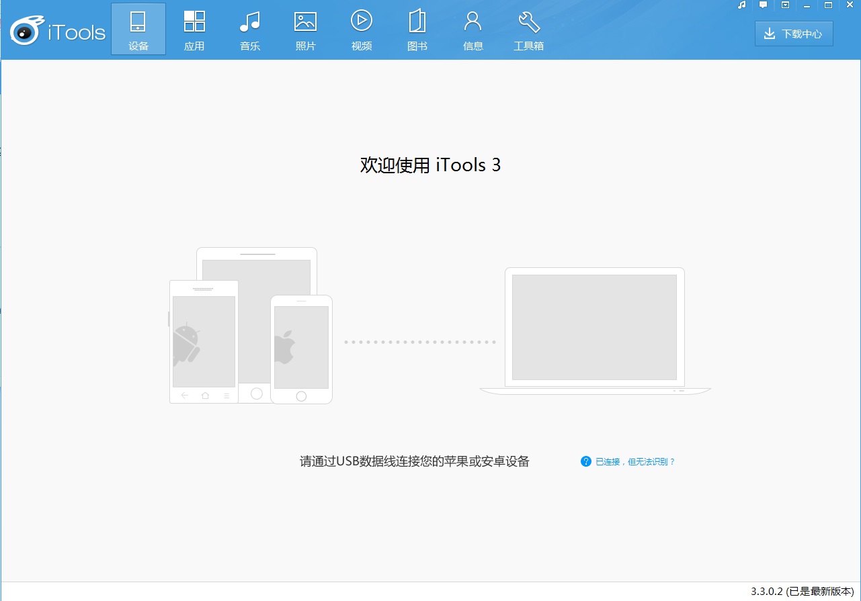Go to the 照片 photos section

coord(306,30)
